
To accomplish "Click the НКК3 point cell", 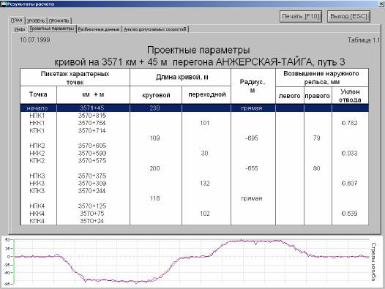I will click(x=37, y=183).
